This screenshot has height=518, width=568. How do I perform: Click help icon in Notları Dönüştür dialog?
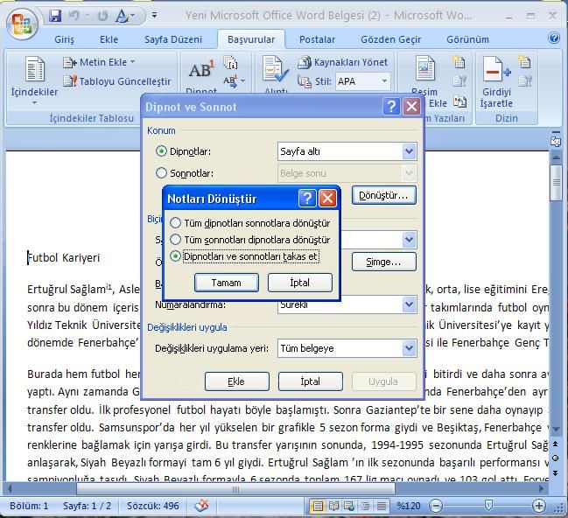(307, 198)
